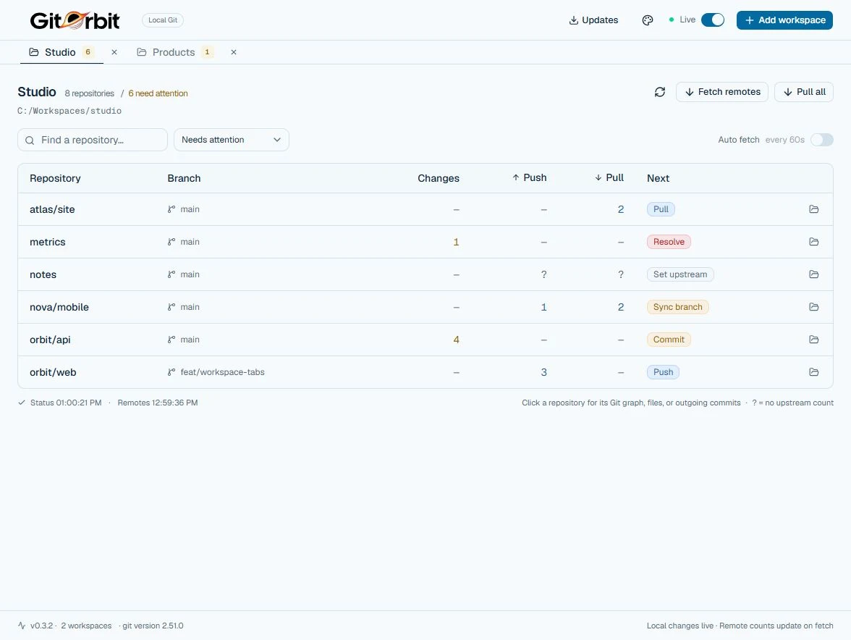Click Add workspace button
The width and height of the screenshot is (851, 640).
[784, 20]
